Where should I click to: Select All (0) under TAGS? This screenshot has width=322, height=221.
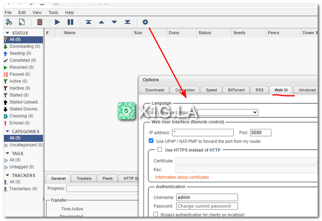23,160
